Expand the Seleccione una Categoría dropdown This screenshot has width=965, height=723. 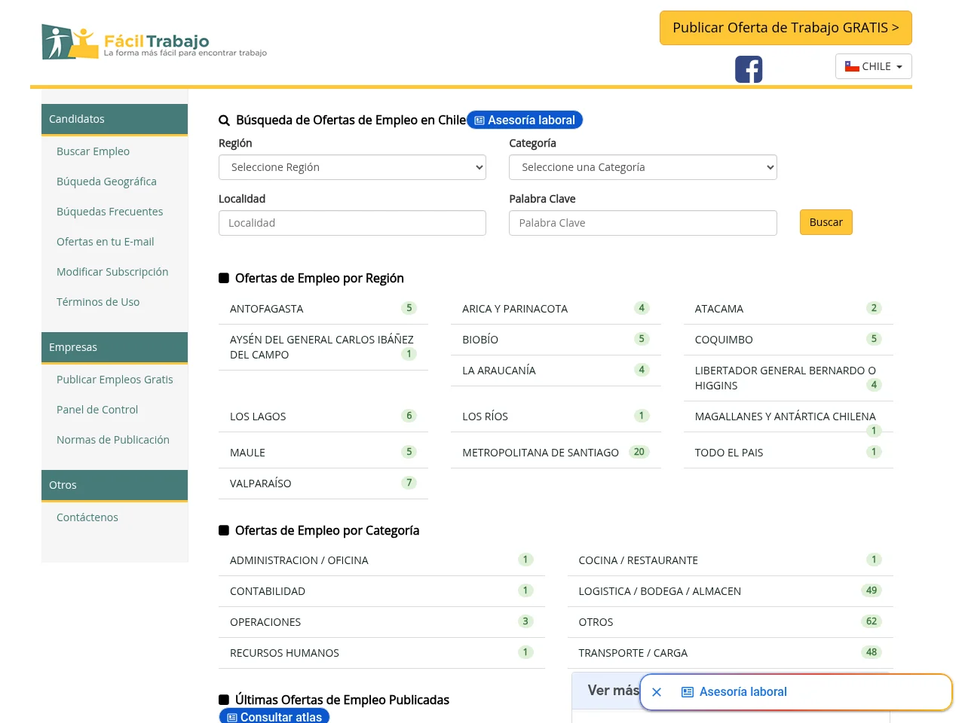pyautogui.click(x=643, y=167)
